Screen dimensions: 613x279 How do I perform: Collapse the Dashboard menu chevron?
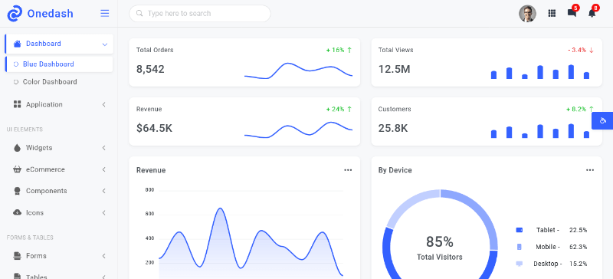point(104,44)
